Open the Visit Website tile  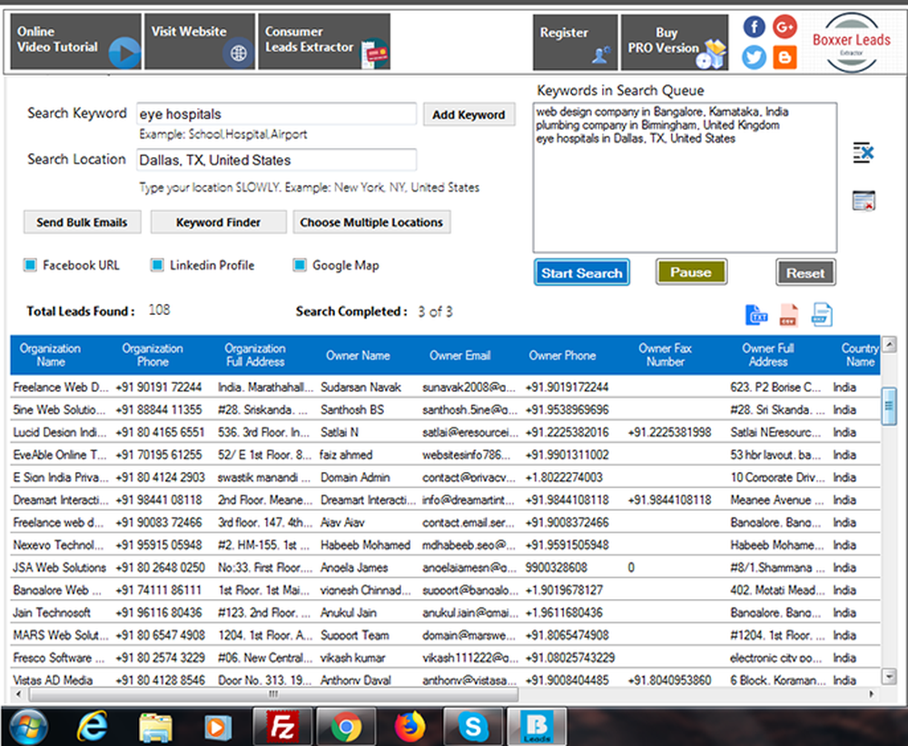coord(200,42)
